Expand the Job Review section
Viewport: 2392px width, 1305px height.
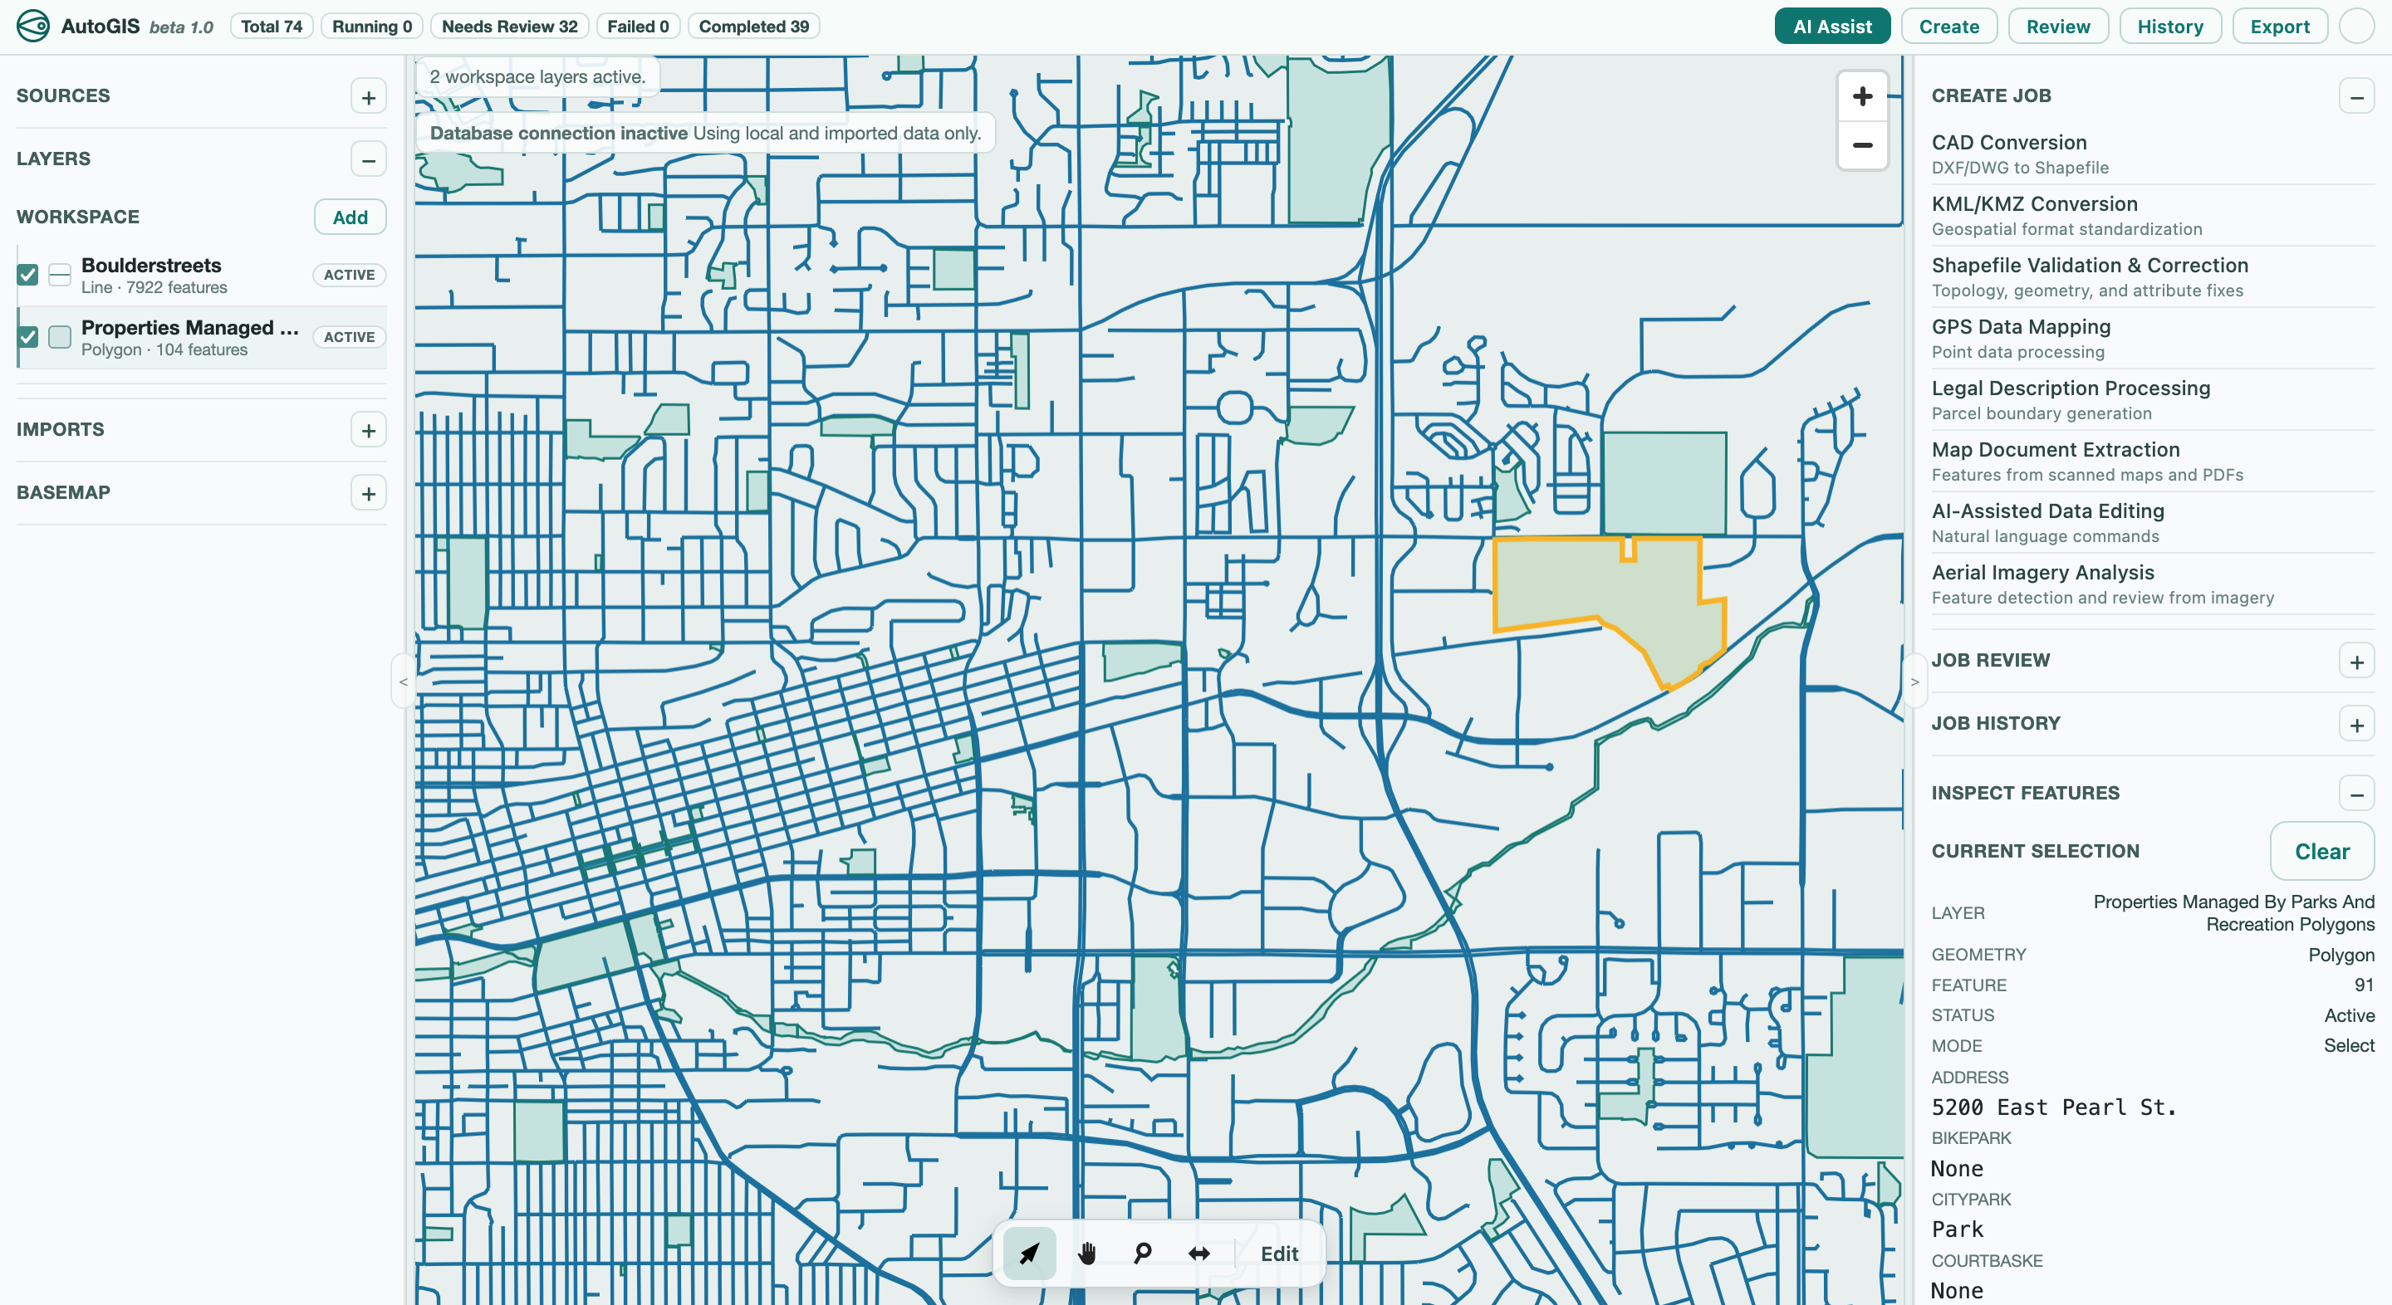point(2355,662)
